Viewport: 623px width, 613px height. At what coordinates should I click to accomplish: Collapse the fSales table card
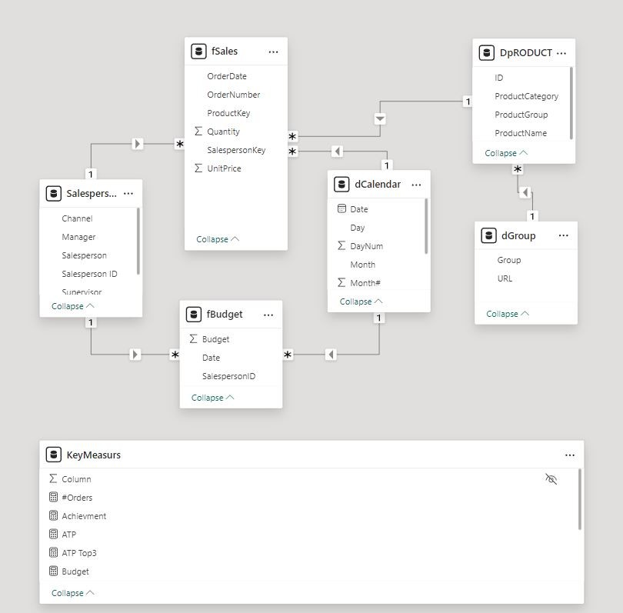[x=218, y=239]
